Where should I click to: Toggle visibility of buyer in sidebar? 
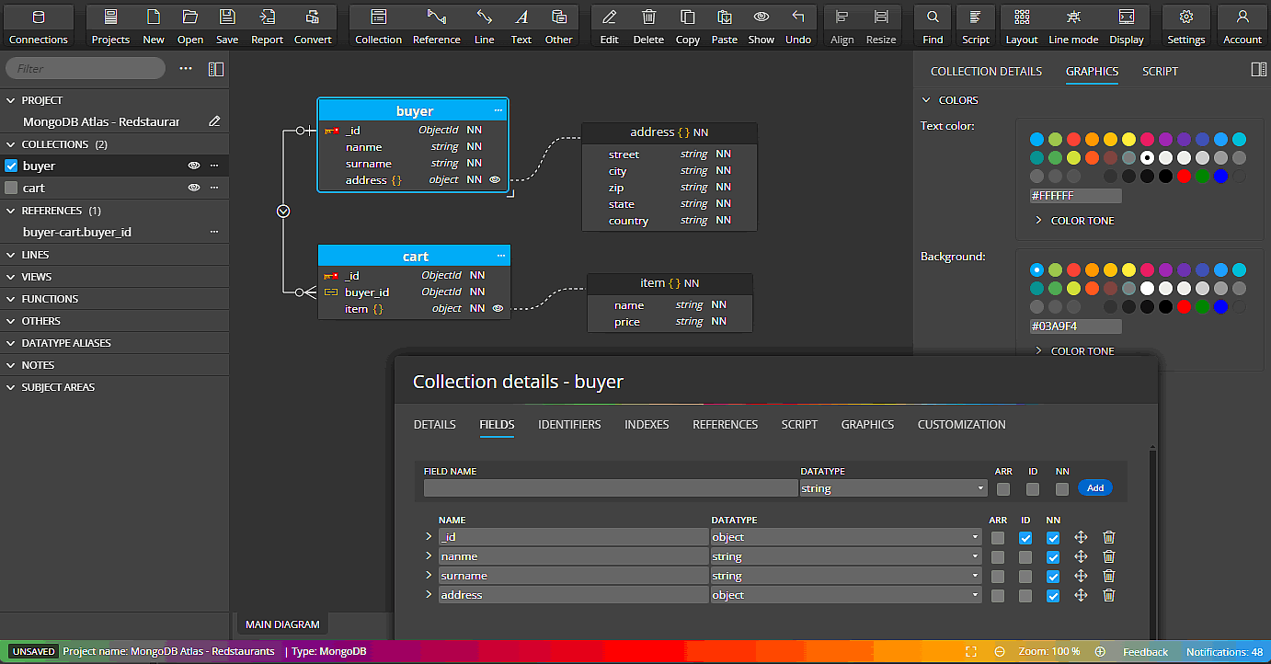[x=194, y=166]
